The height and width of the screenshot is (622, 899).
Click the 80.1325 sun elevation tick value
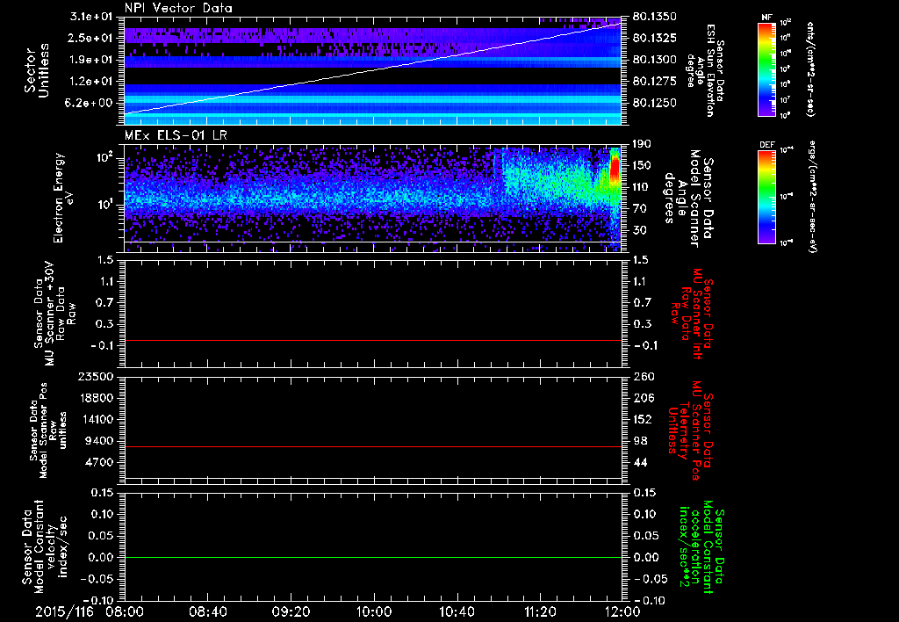coord(654,38)
